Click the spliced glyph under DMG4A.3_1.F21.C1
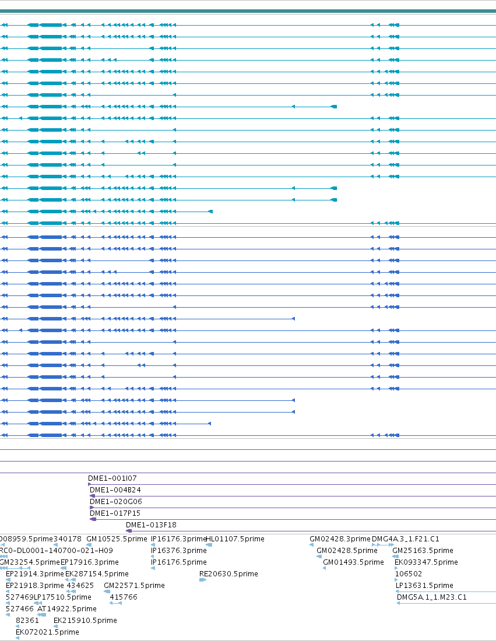Image resolution: width=496 pixels, height=641 pixels. (x=383, y=545)
